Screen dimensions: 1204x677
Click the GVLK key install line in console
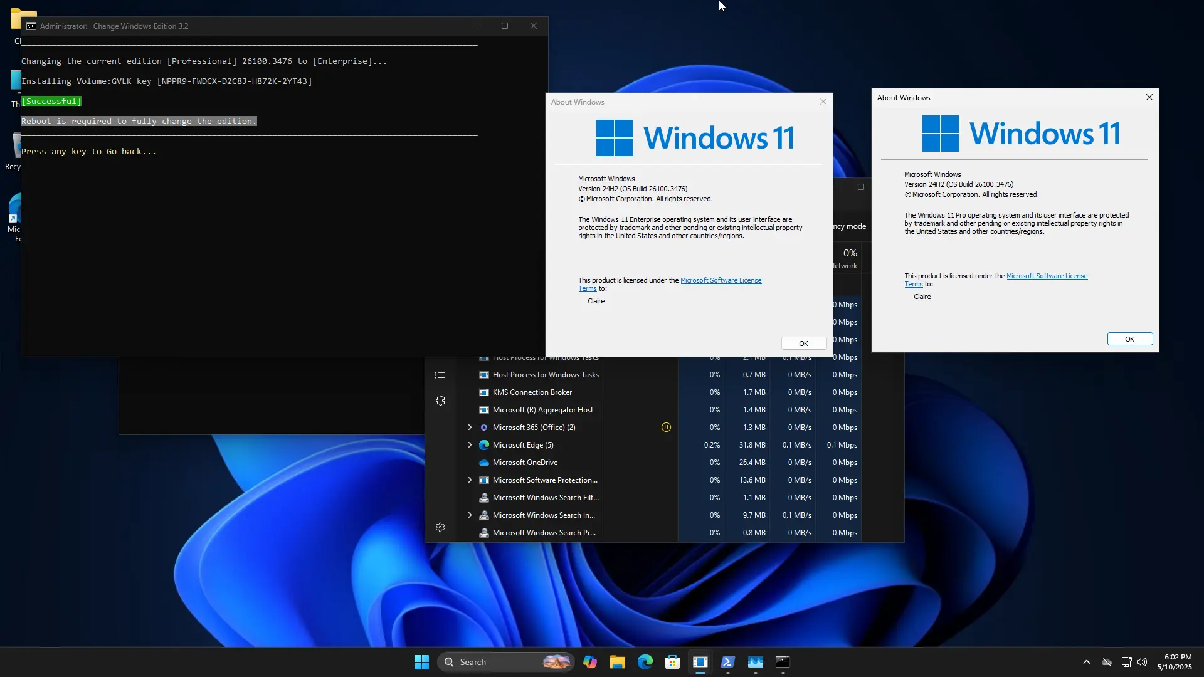pos(167,81)
